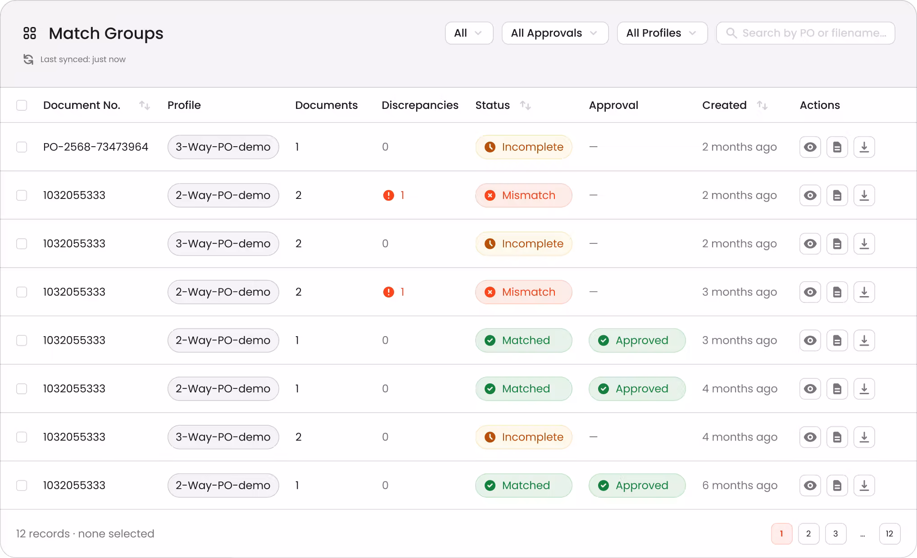Jump to the last page, 12
Viewport: 917px width, 558px height.
click(x=890, y=534)
